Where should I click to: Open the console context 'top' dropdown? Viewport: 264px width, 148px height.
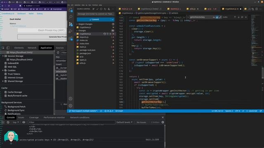coord(16,123)
